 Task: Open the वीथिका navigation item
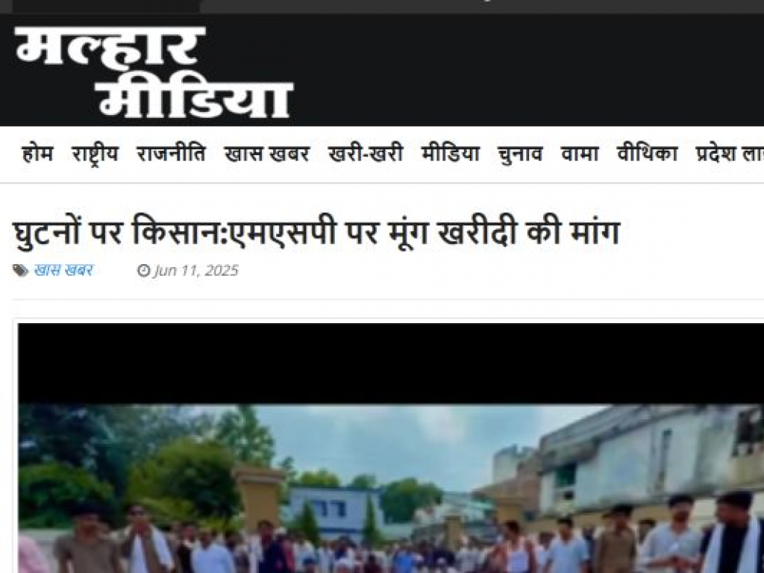647,154
